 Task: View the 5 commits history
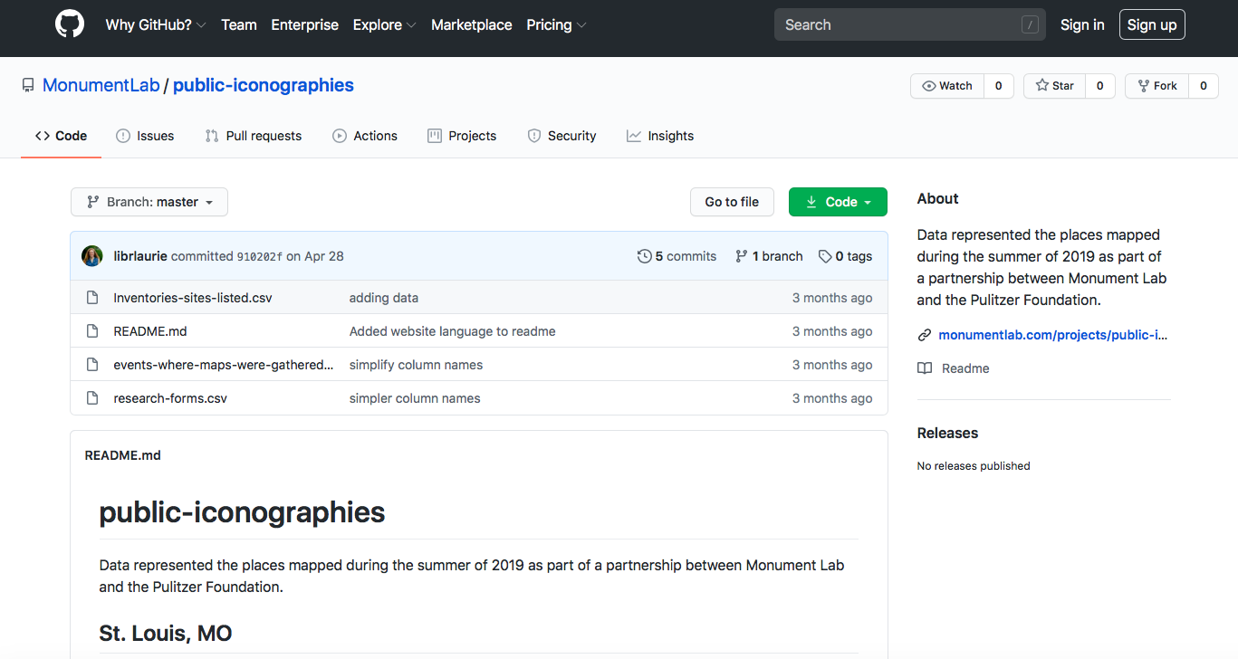click(677, 256)
